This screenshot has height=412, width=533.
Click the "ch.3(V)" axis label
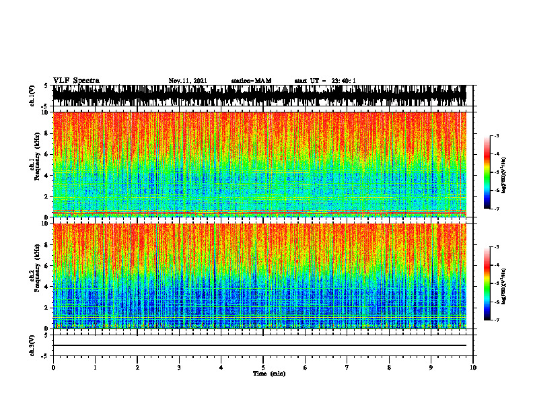tap(32, 345)
